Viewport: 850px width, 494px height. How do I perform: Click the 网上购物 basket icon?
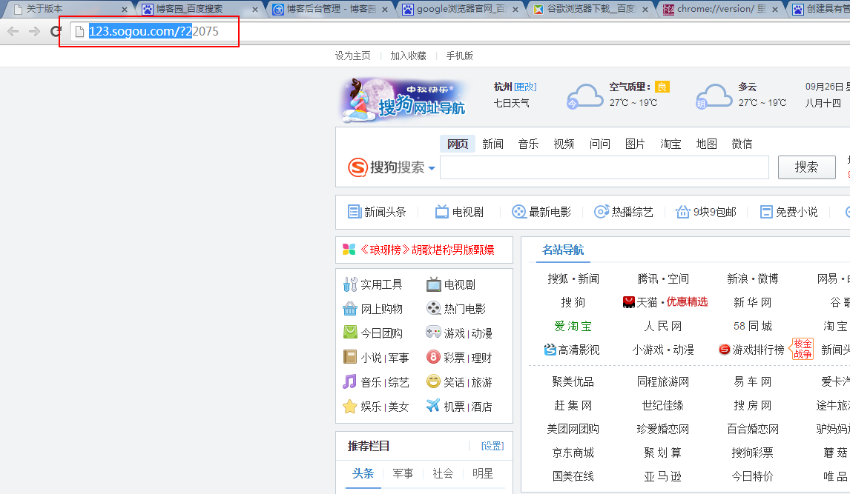point(350,308)
